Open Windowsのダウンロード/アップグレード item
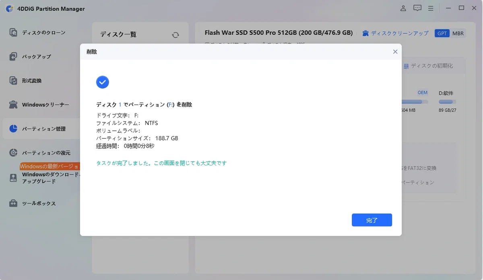The height and width of the screenshot is (280, 483). pos(51,178)
